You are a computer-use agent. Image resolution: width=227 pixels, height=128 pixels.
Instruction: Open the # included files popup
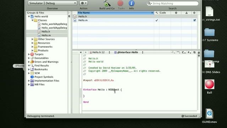pos(189,52)
